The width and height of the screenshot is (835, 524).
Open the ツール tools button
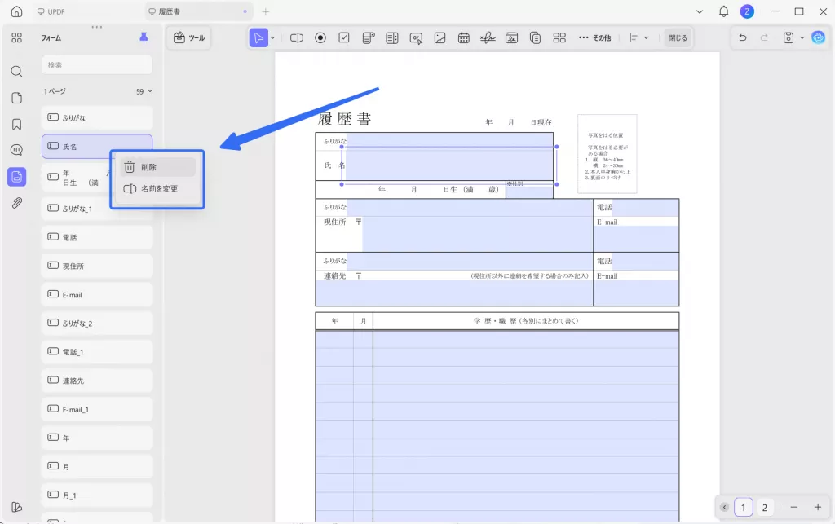(189, 37)
